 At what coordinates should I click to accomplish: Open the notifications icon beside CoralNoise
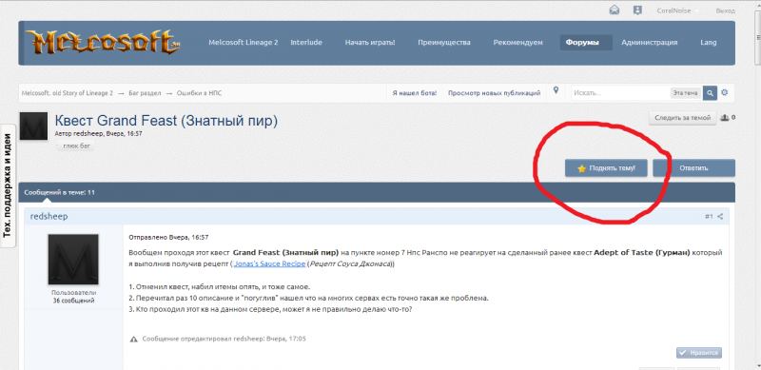coord(637,10)
